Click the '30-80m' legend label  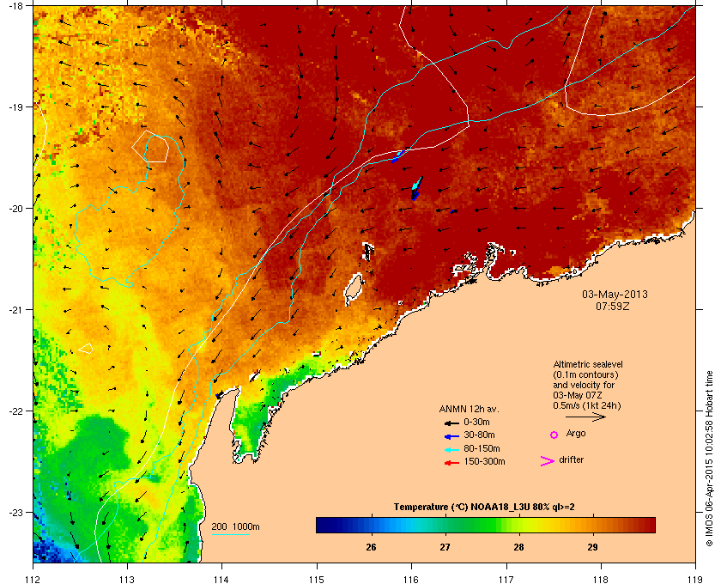(479, 435)
